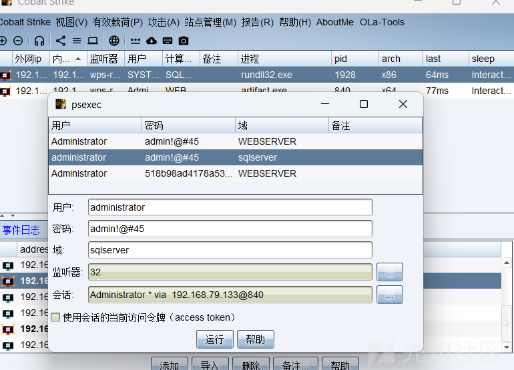Image resolution: width=514 pixels, height=370 pixels.
Task: Open session chooser next to 会话 field
Action: tap(389, 295)
